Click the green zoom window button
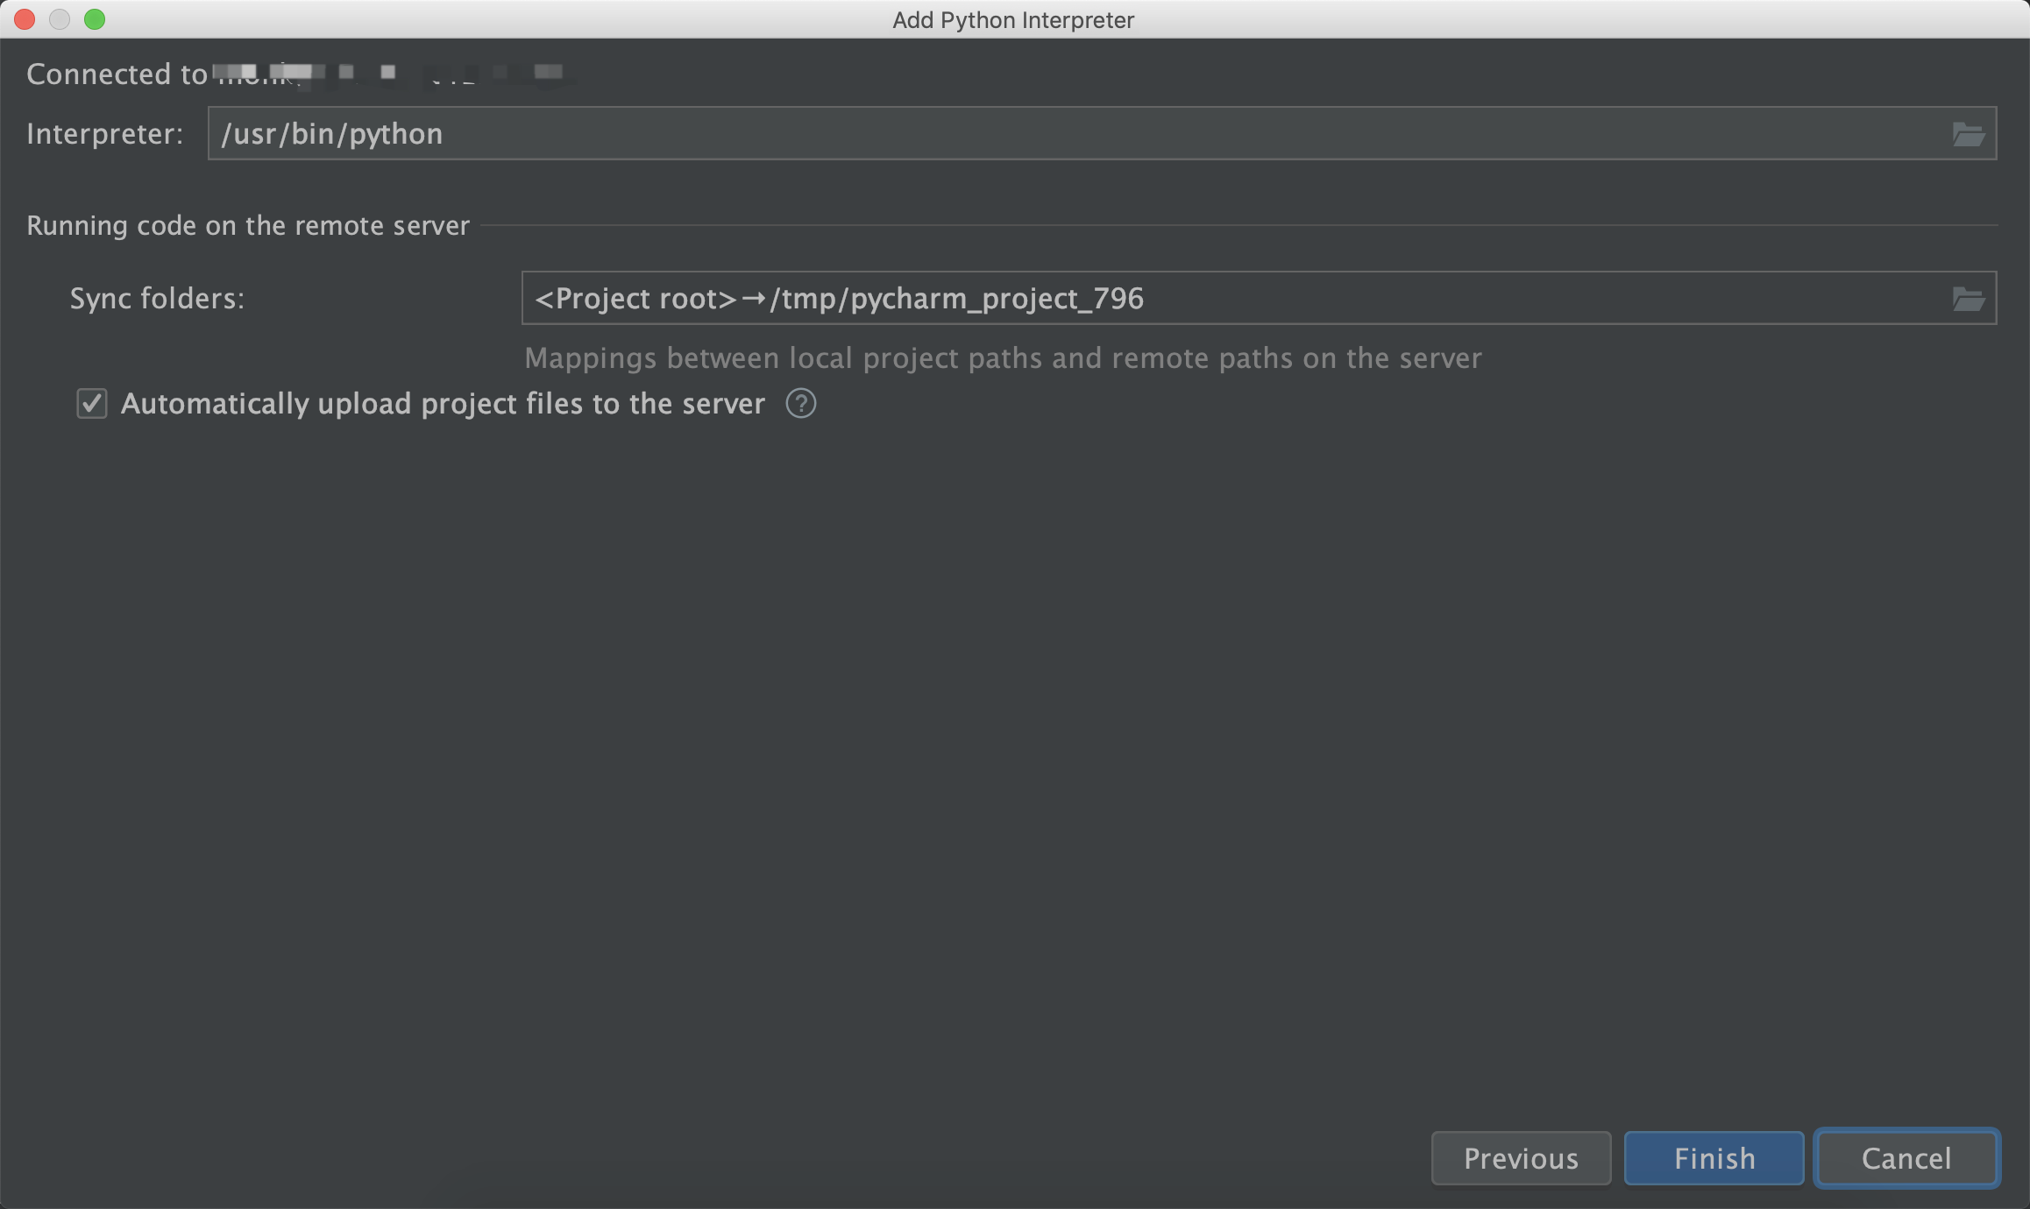This screenshot has width=2030, height=1209. click(x=95, y=19)
